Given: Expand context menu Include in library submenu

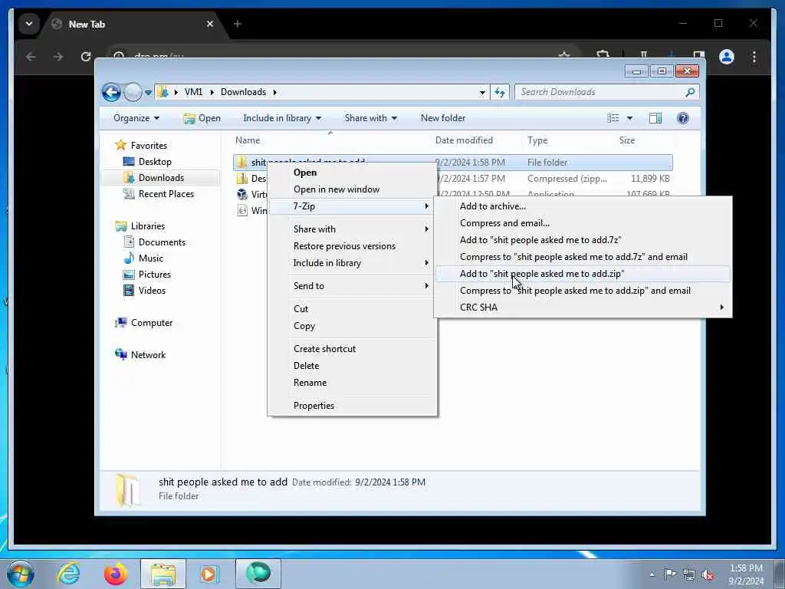Looking at the screenshot, I should (352, 263).
